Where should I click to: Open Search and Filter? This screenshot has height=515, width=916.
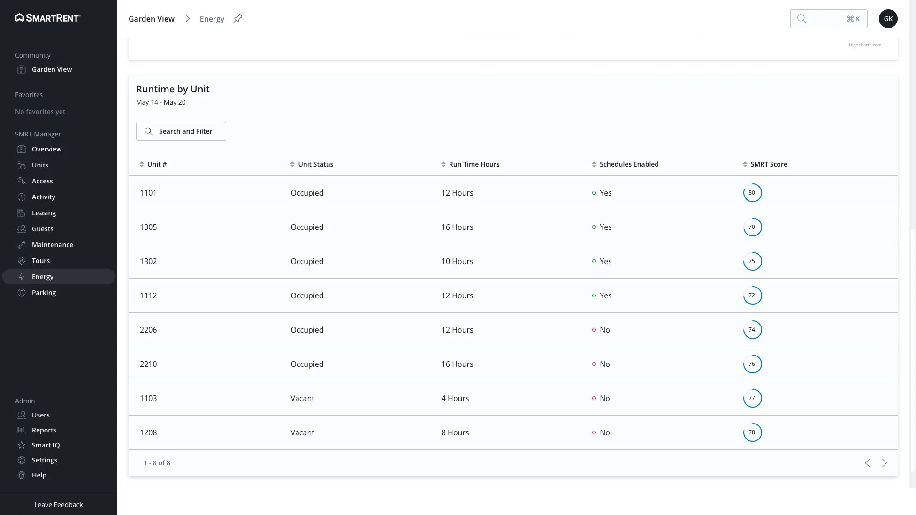[181, 131]
